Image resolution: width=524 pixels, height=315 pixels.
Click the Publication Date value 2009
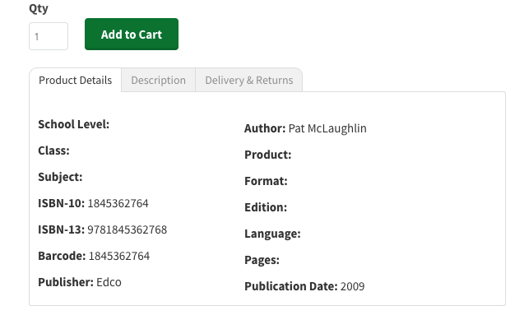coord(353,286)
